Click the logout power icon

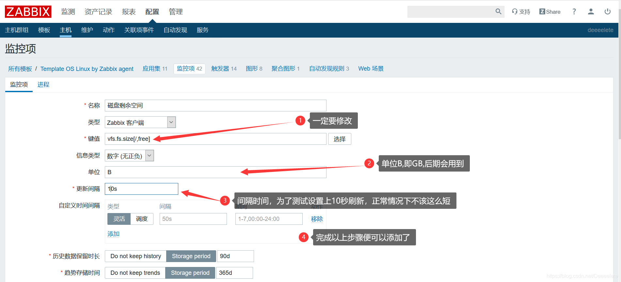point(608,12)
